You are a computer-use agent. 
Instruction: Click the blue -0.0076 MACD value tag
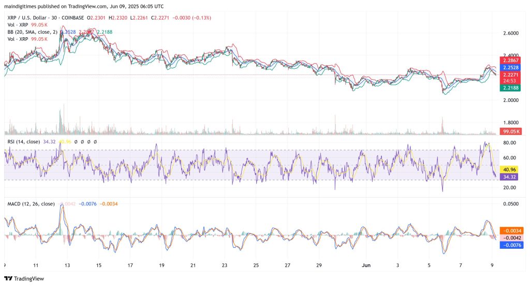[510, 245]
